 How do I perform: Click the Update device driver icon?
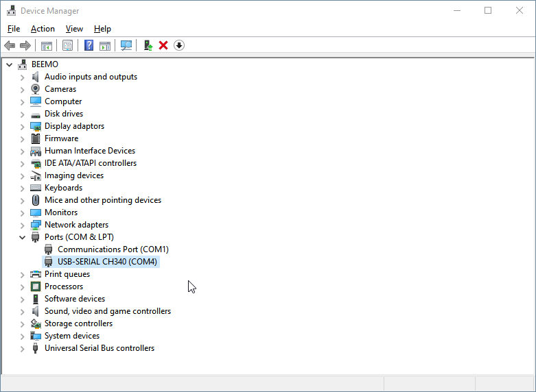coord(148,45)
